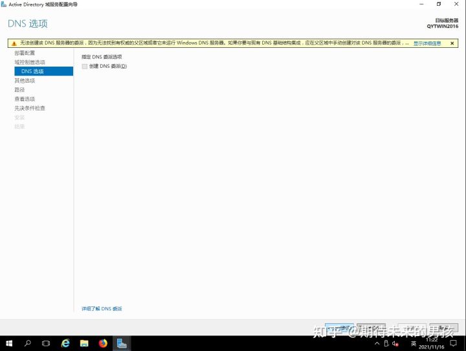Open the Action Center notification icon
Image resolution: width=466 pixels, height=351 pixels.
click(453, 344)
